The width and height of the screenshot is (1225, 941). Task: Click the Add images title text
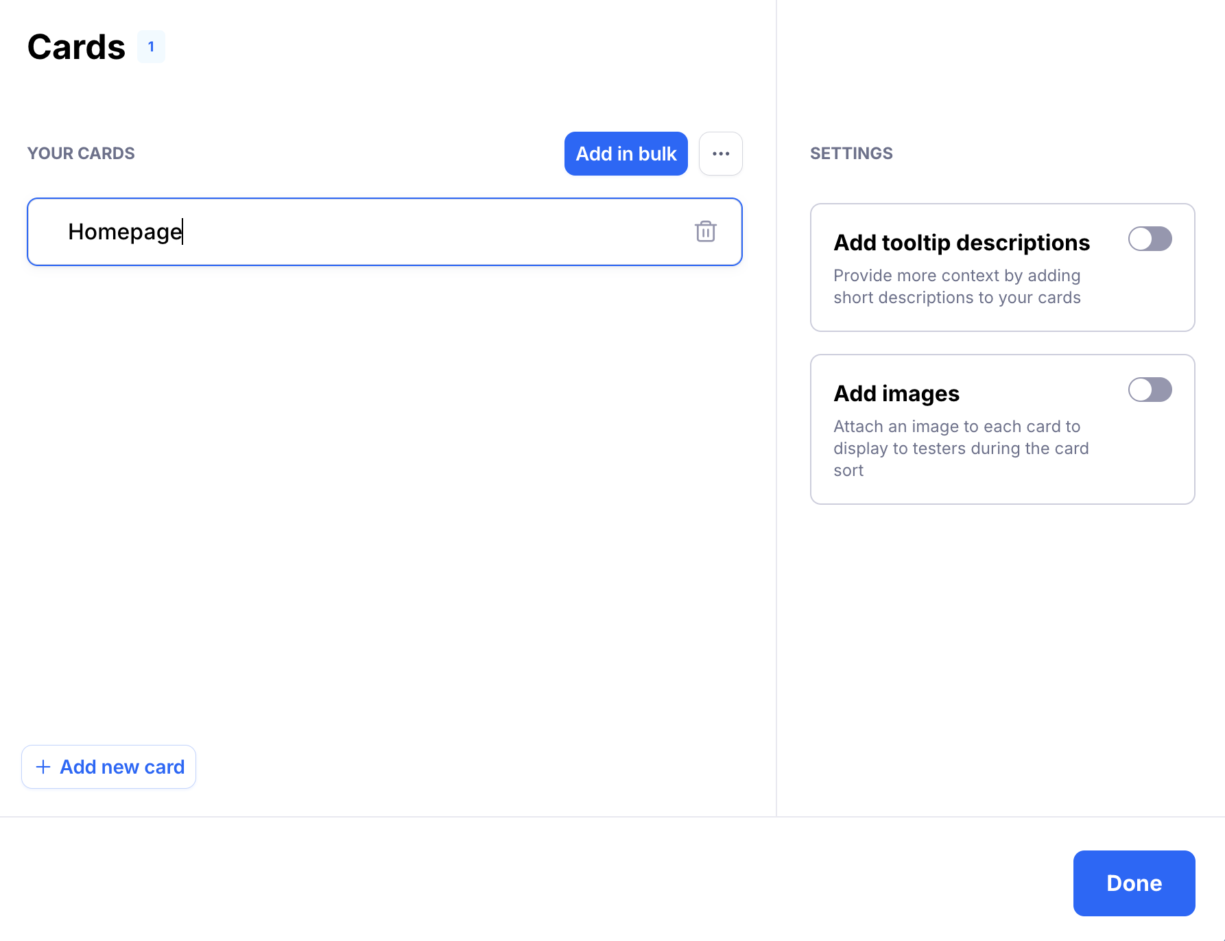pos(896,394)
